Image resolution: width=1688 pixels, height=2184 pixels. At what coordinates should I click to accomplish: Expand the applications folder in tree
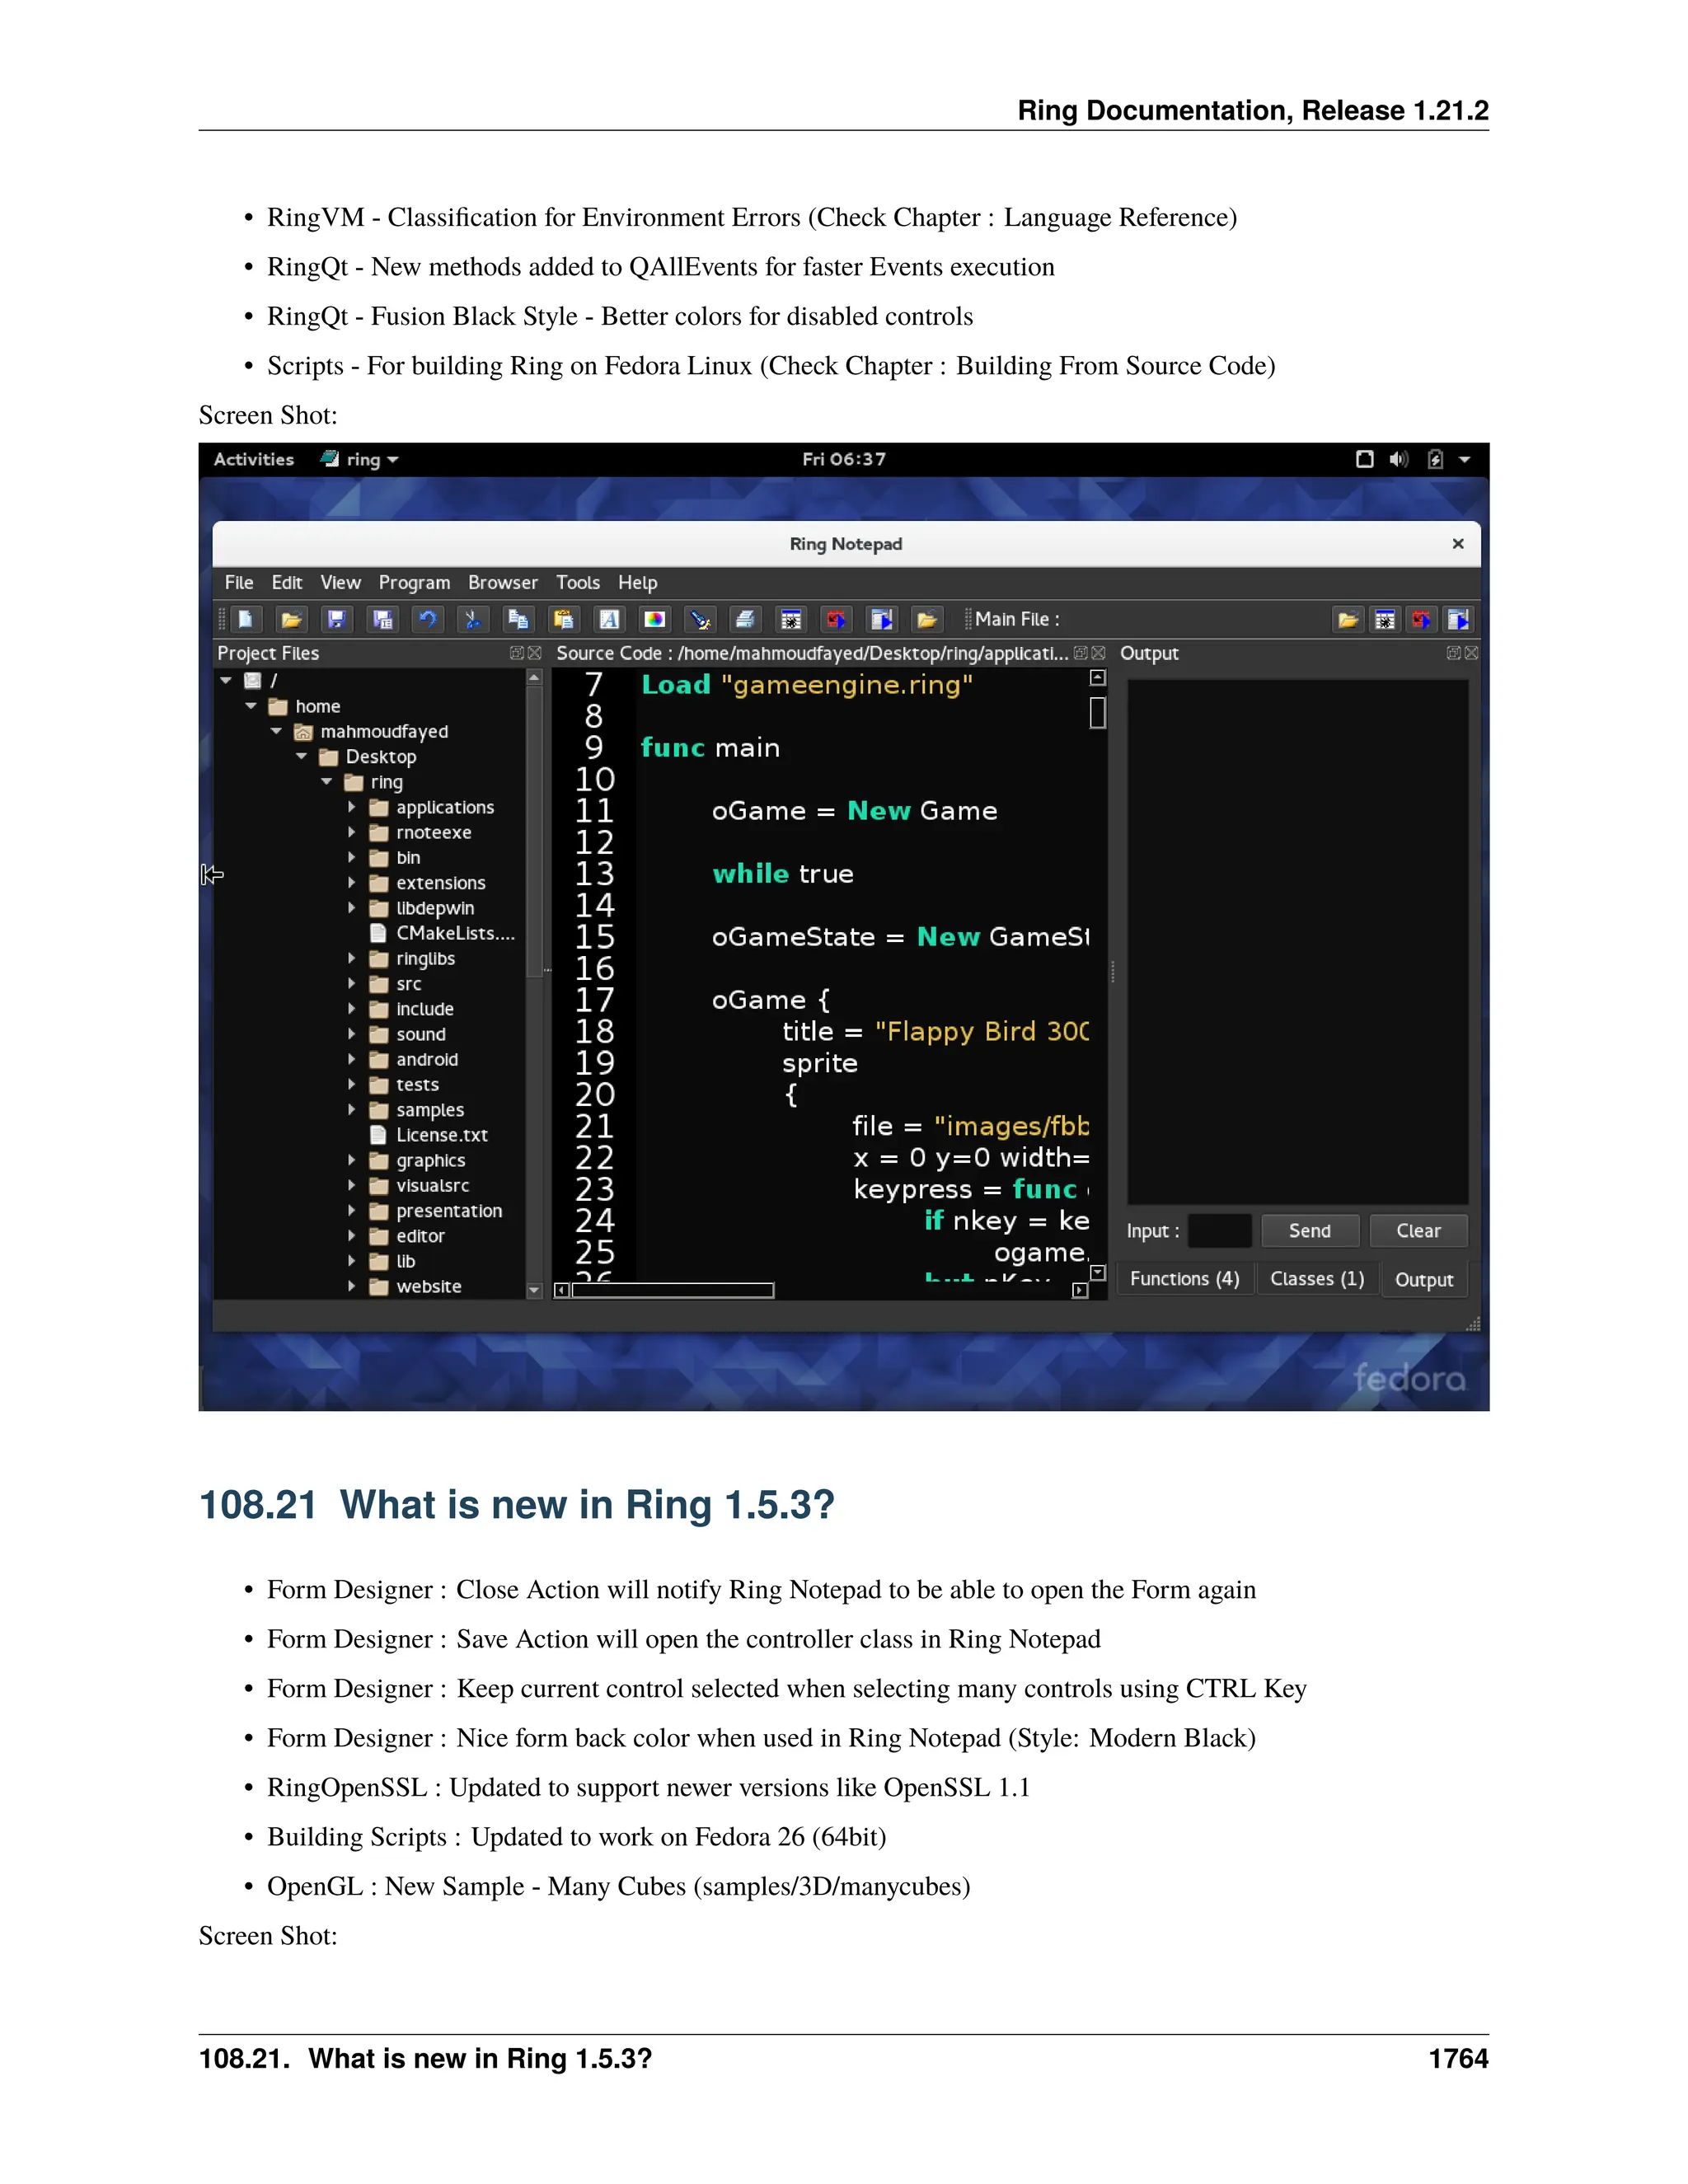pos(352,807)
